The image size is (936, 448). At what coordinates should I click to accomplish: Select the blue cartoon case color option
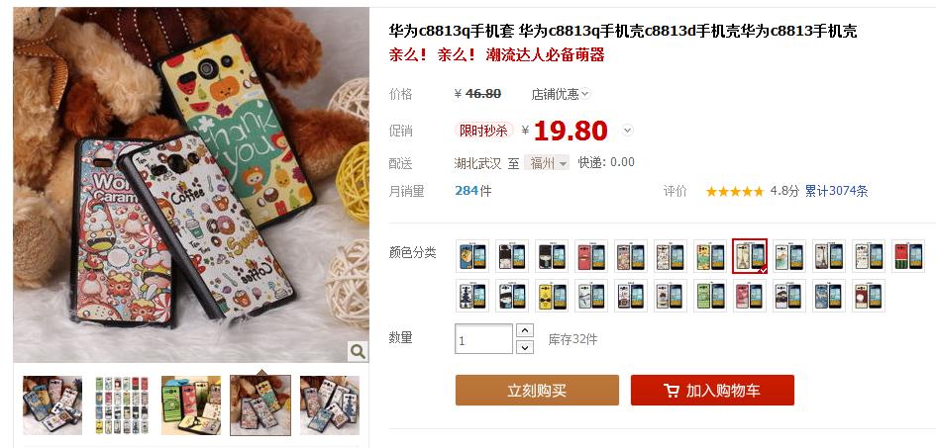[472, 255]
